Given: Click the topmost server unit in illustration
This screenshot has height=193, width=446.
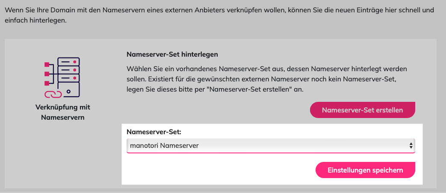Looking at the screenshot, I should pos(68,61).
